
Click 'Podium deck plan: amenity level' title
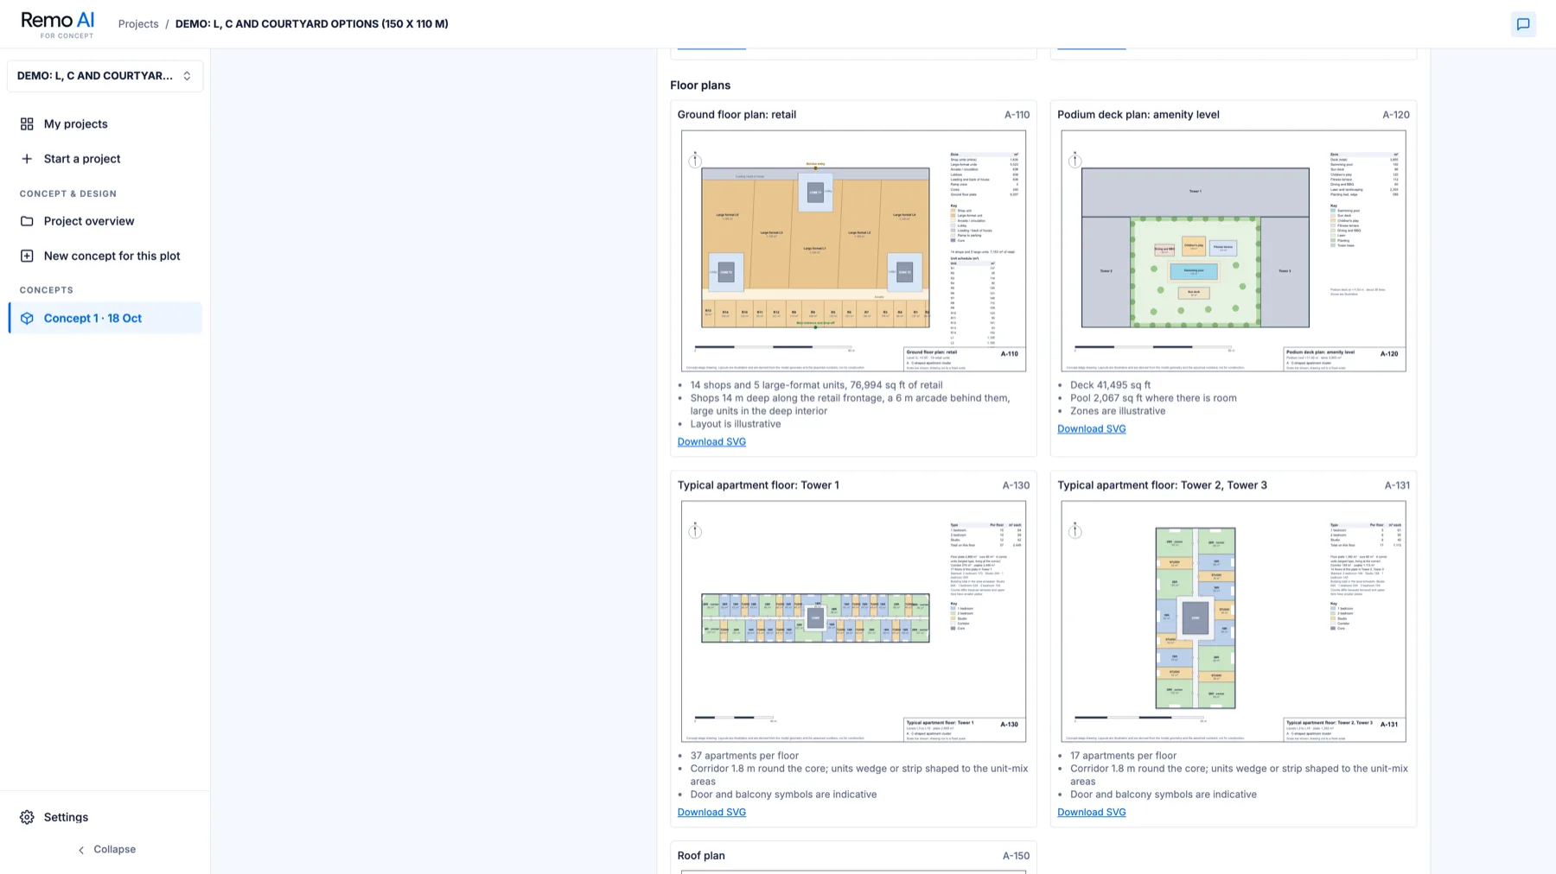point(1138,115)
